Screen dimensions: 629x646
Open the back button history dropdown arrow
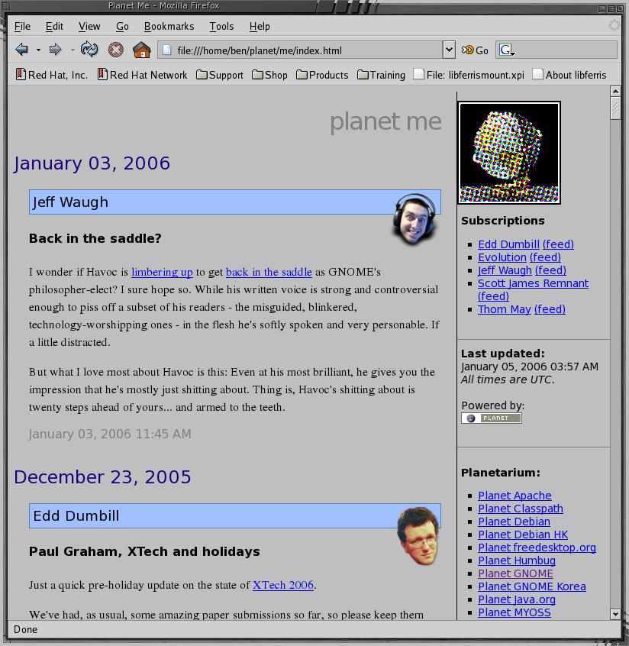(x=38, y=50)
